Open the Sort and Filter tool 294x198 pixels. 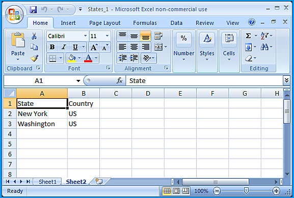click(264, 36)
